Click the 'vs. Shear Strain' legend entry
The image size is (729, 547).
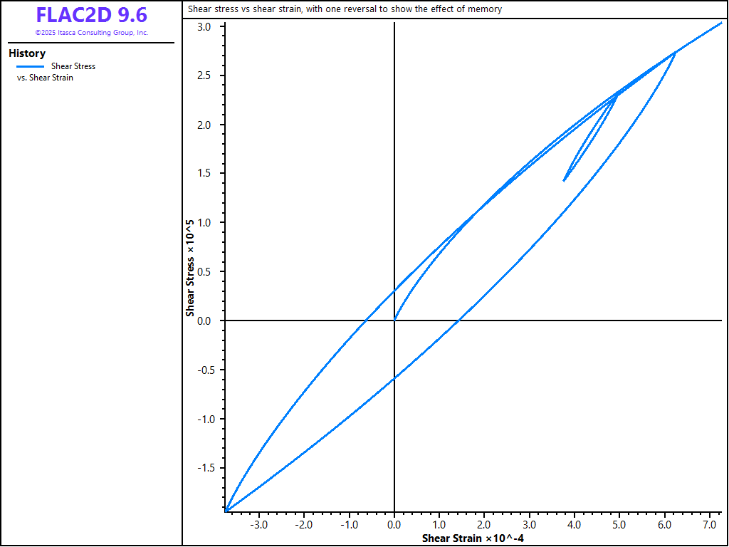[x=45, y=78]
